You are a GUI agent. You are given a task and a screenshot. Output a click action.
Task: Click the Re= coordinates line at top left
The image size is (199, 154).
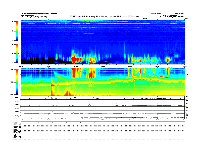click(x=34, y=17)
